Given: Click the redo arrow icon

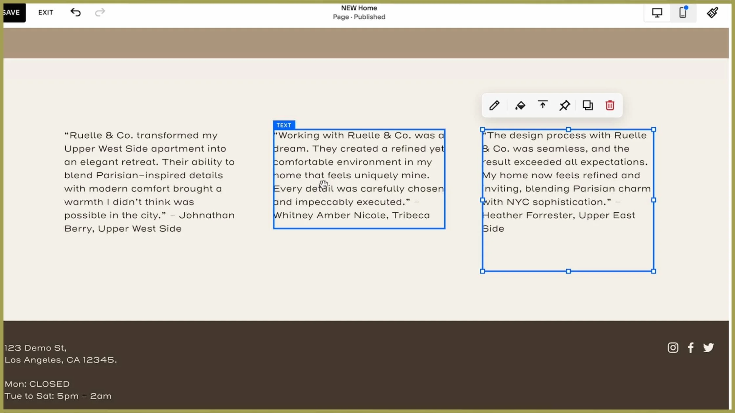Looking at the screenshot, I should click(100, 12).
